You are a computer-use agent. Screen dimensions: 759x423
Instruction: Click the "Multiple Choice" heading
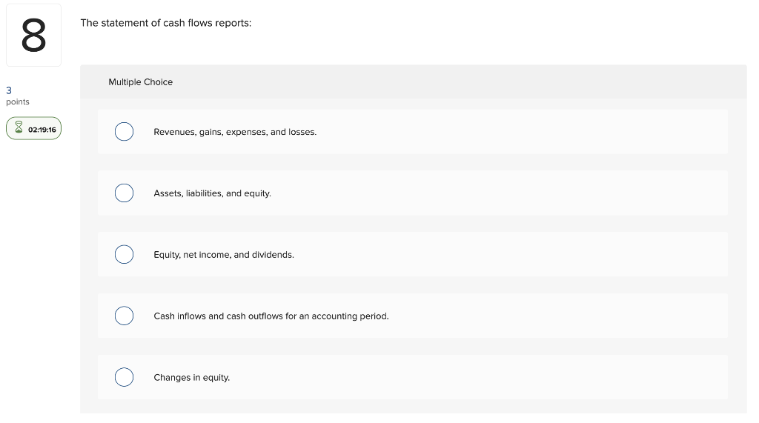(140, 81)
